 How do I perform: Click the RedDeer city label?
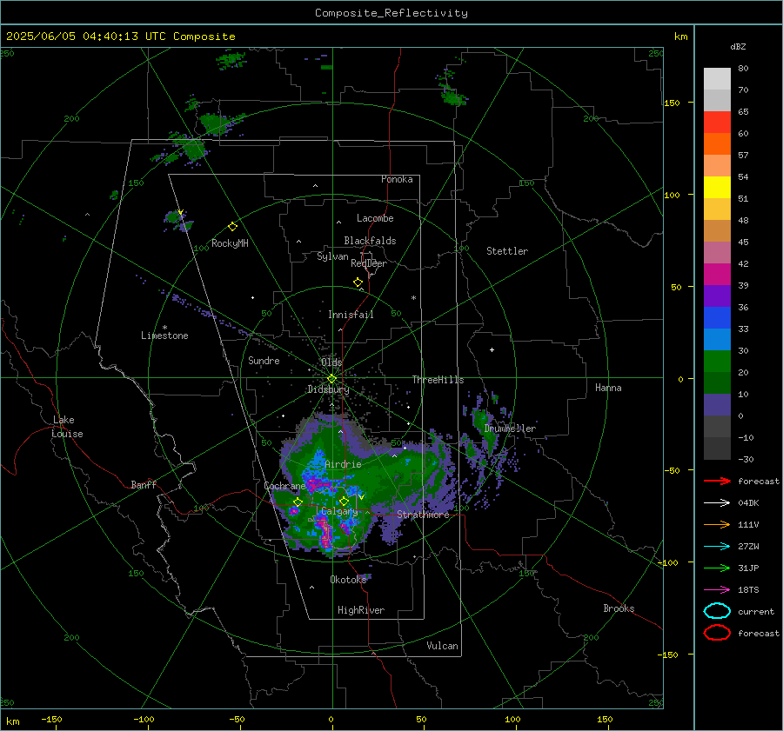(369, 263)
